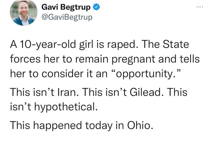203x143 pixels.
Task: Open Gavi Begtrup's profile photo
Action: pyautogui.click(x=23, y=12)
